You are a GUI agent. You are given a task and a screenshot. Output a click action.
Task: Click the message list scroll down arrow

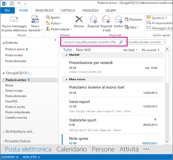point(167,142)
